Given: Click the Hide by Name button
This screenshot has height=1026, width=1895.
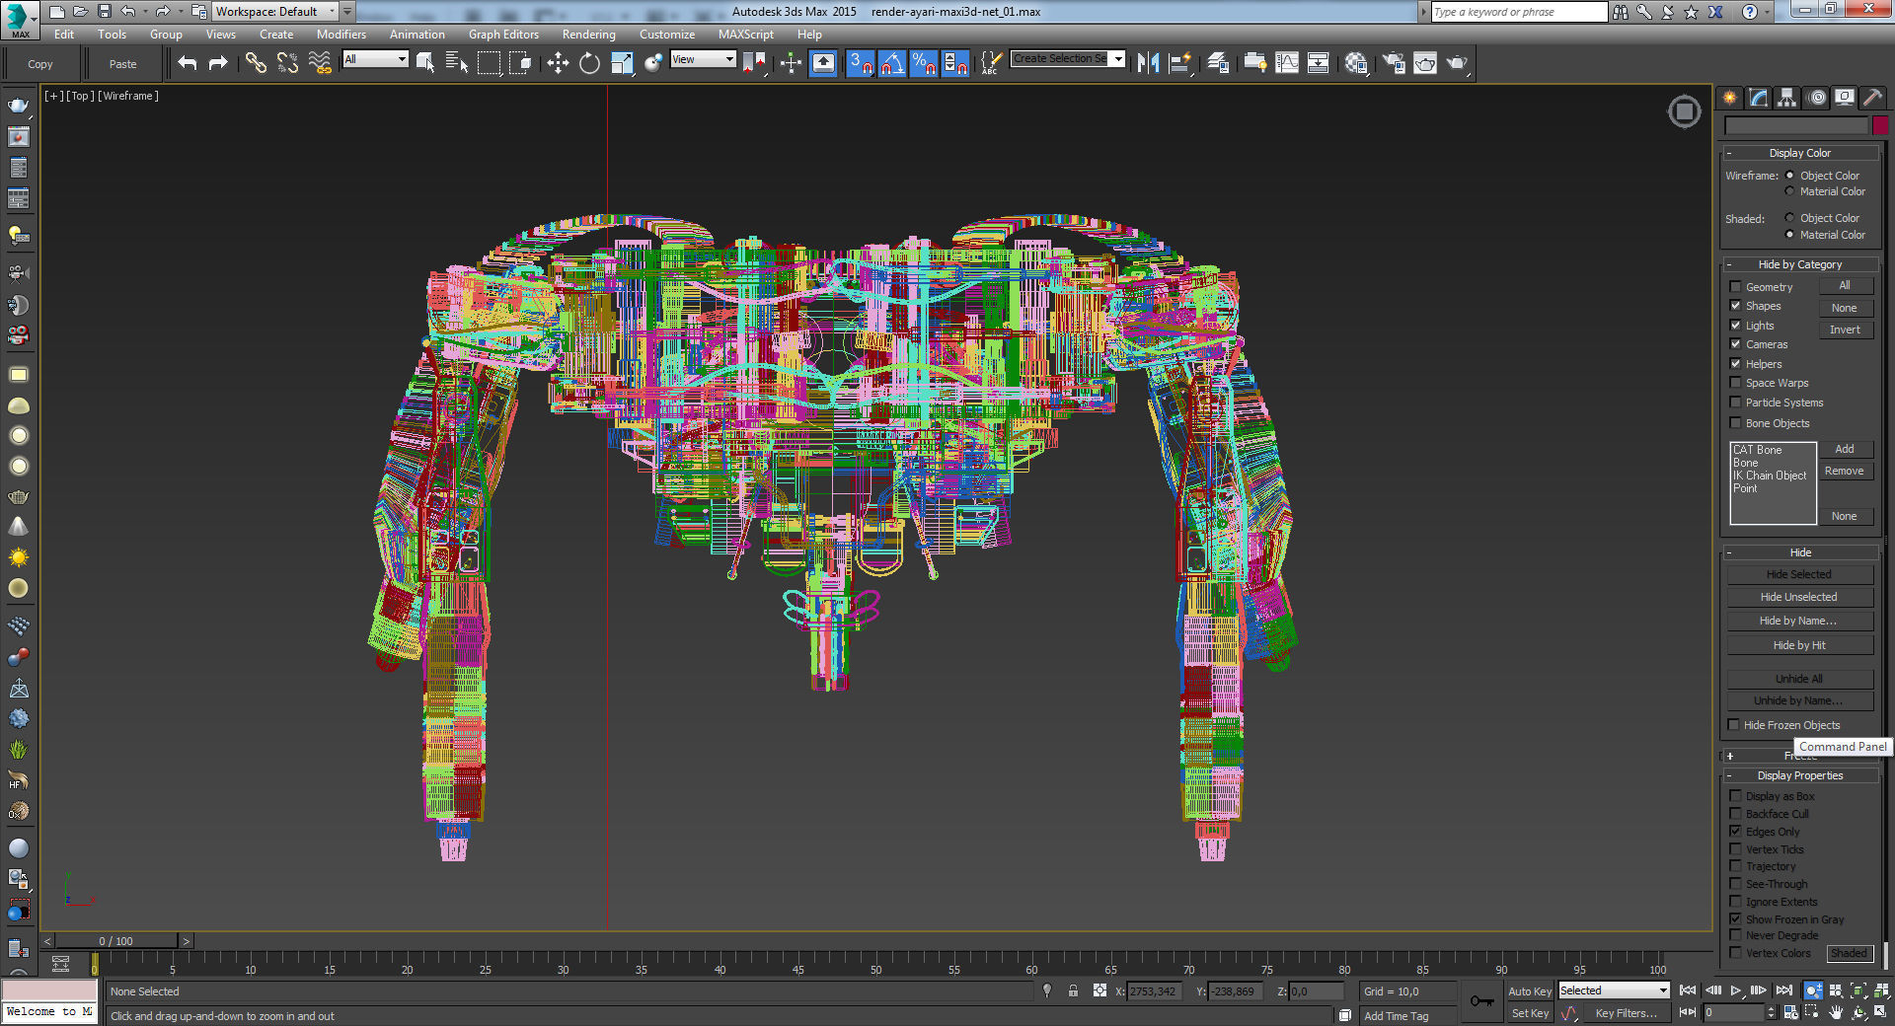Looking at the screenshot, I should [1799, 621].
